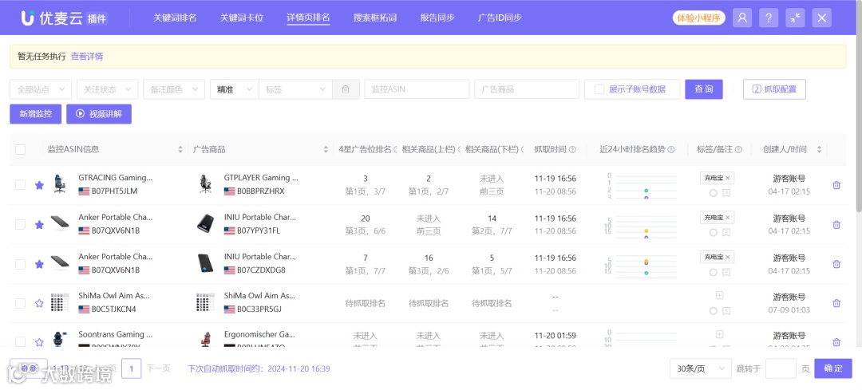Remove 充电宝 tag from B07CZDXDG8 row
Screen dimensions: 862x390
point(727,257)
